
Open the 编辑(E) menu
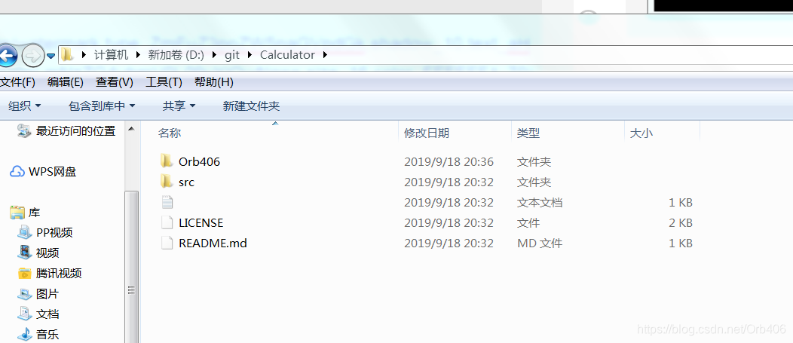[x=66, y=82]
